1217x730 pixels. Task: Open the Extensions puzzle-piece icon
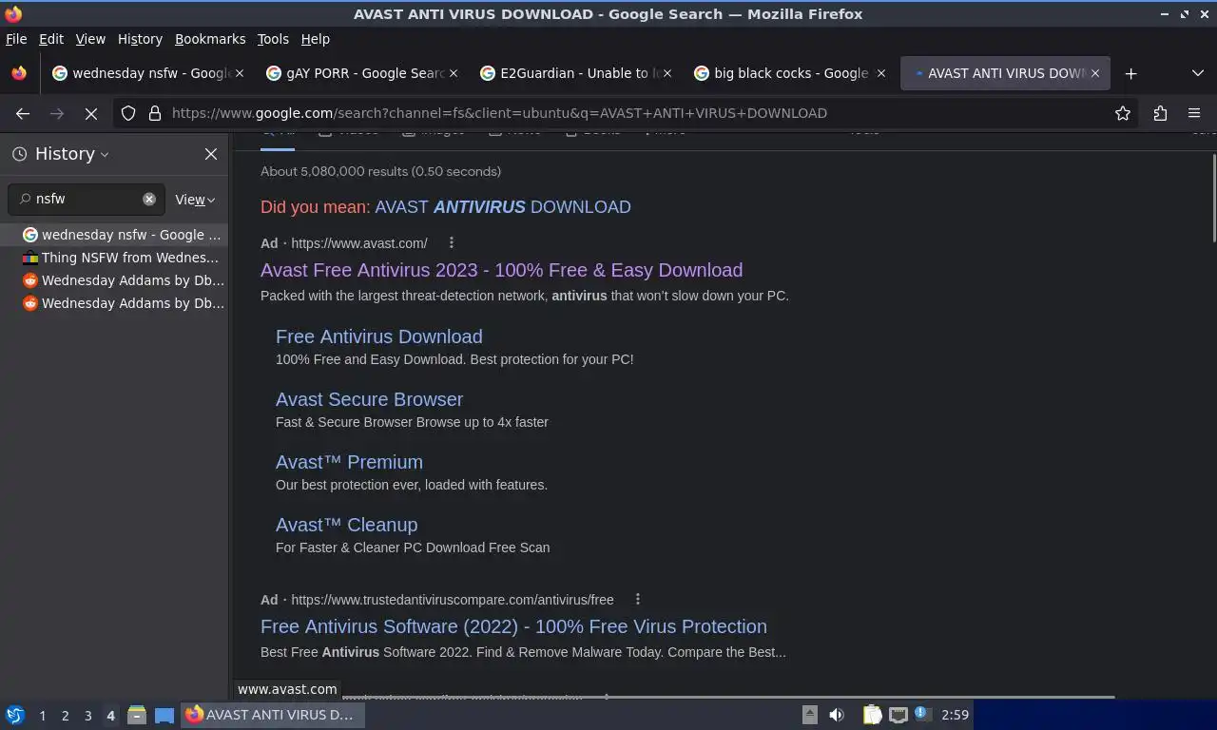(x=1160, y=113)
